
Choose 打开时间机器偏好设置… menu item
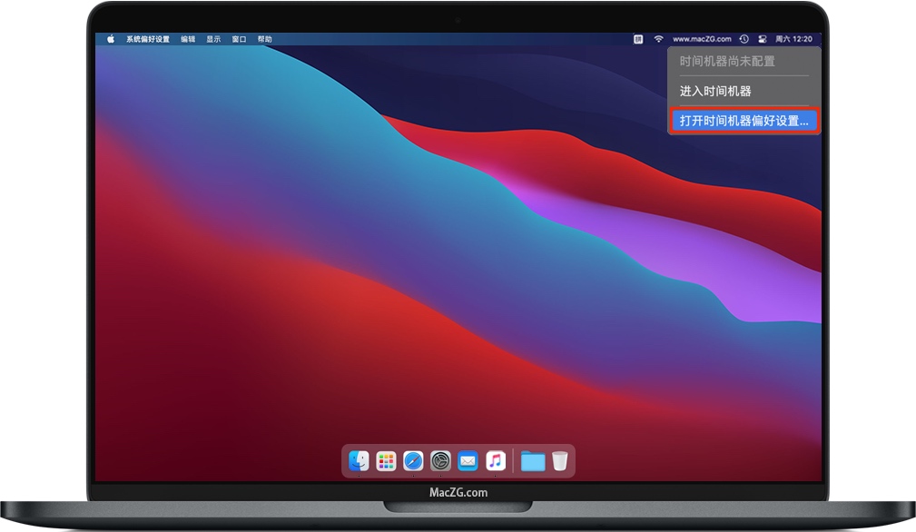pyautogui.click(x=744, y=120)
